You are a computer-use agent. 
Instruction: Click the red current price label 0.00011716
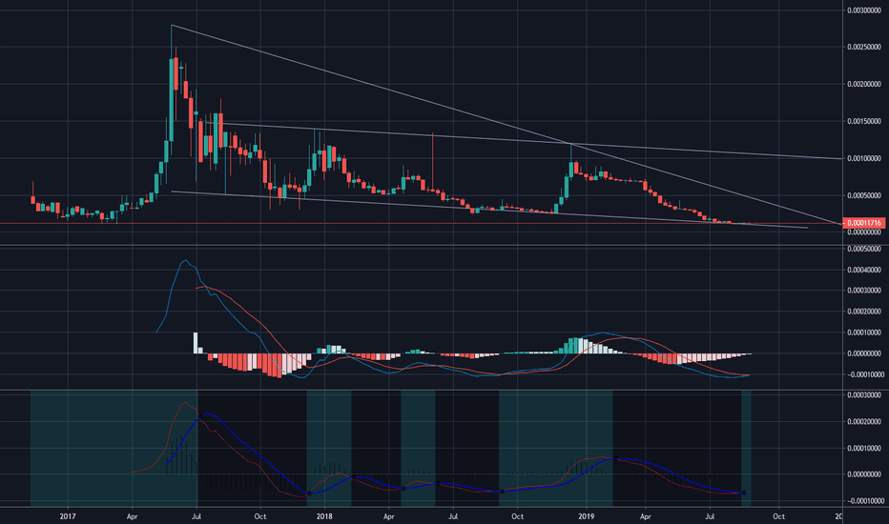pos(863,223)
